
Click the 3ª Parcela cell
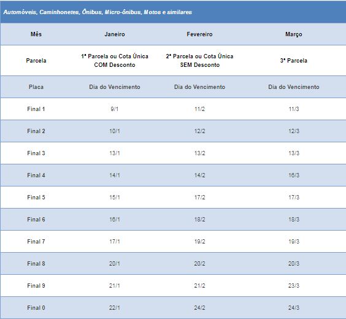coord(293,61)
